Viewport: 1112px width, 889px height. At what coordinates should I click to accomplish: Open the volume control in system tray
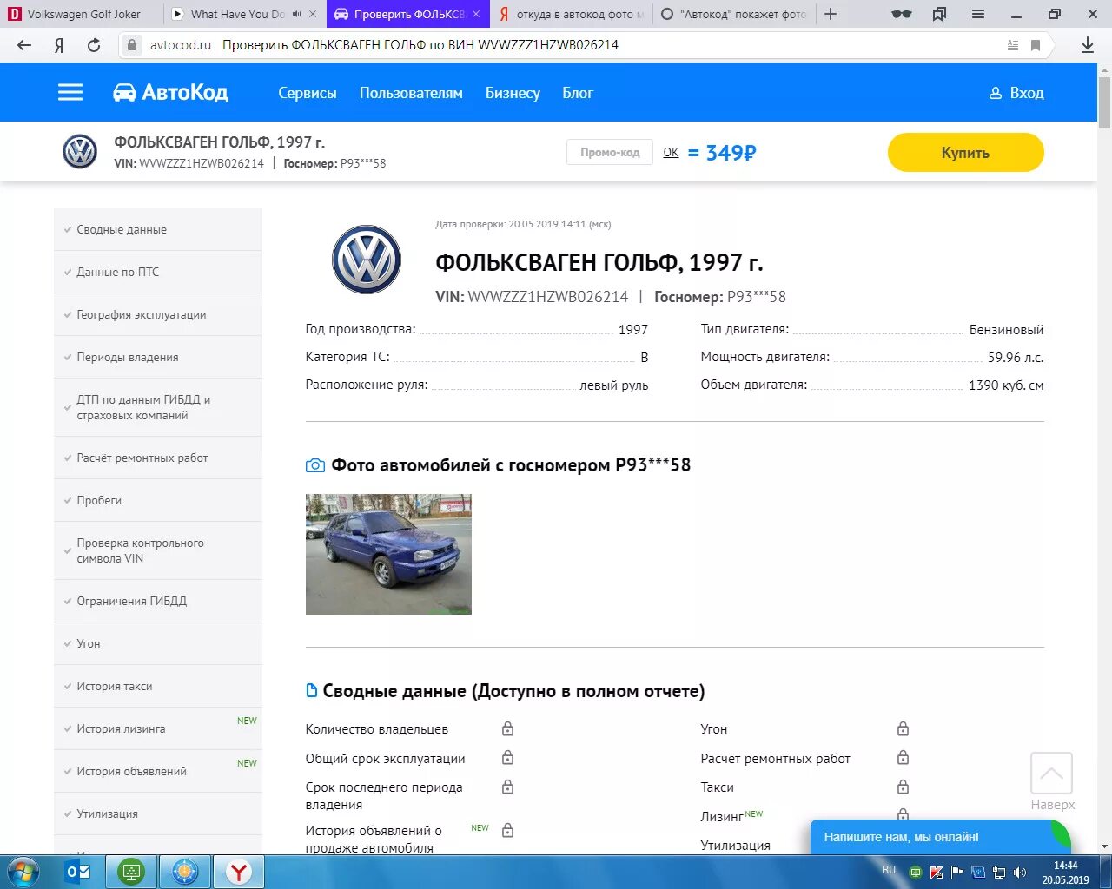coord(1020,873)
